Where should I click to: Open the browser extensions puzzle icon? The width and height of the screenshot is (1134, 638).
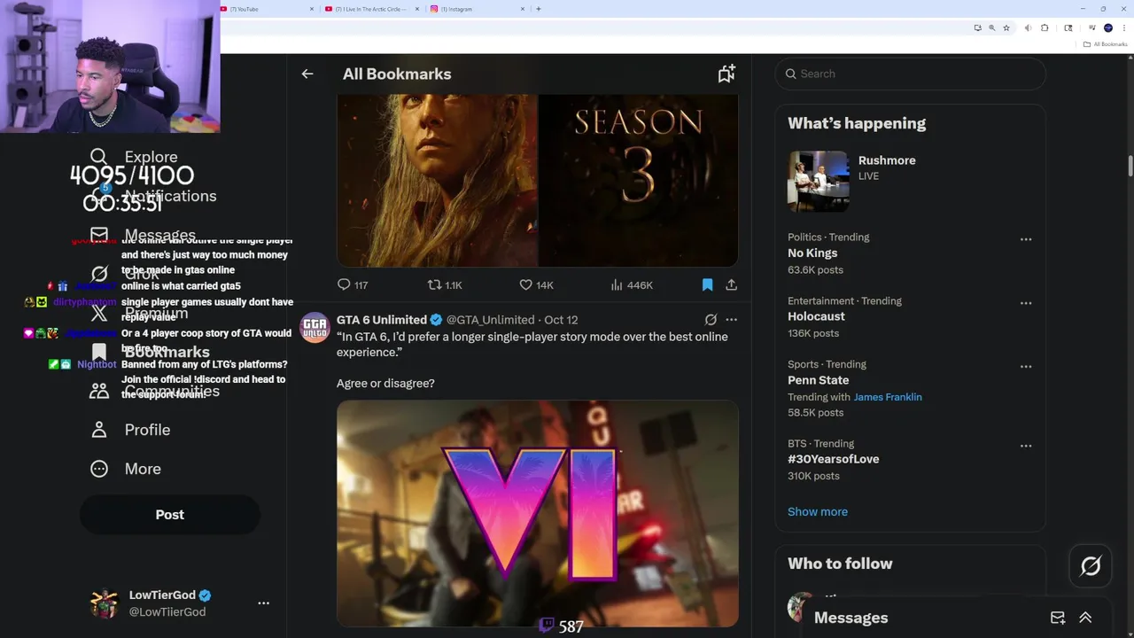[1045, 27]
